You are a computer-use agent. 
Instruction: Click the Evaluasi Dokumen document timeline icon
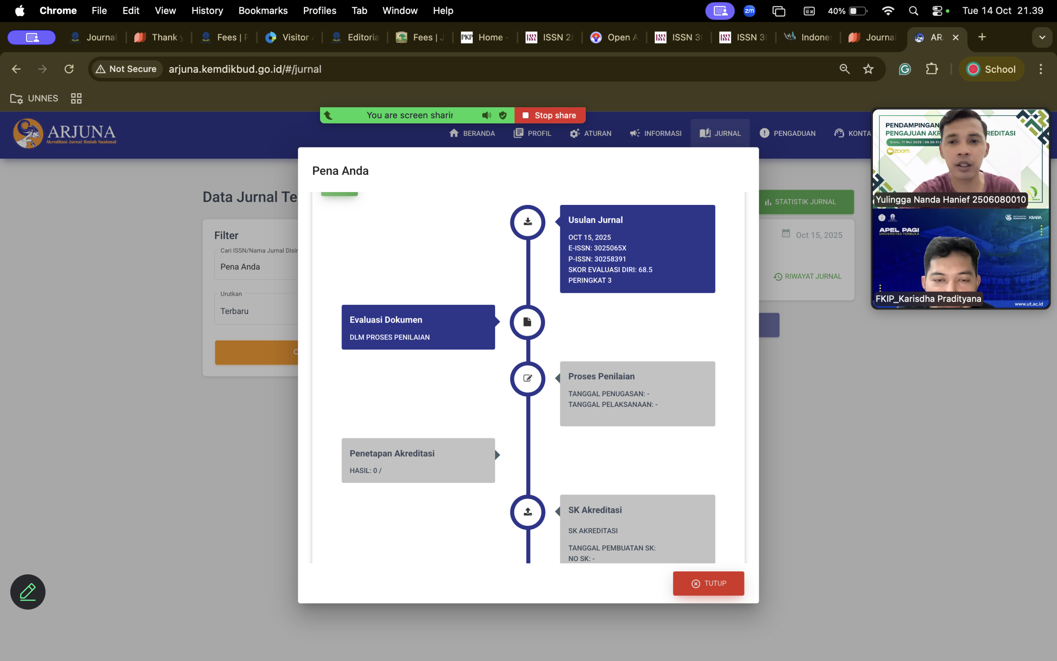coord(528,322)
